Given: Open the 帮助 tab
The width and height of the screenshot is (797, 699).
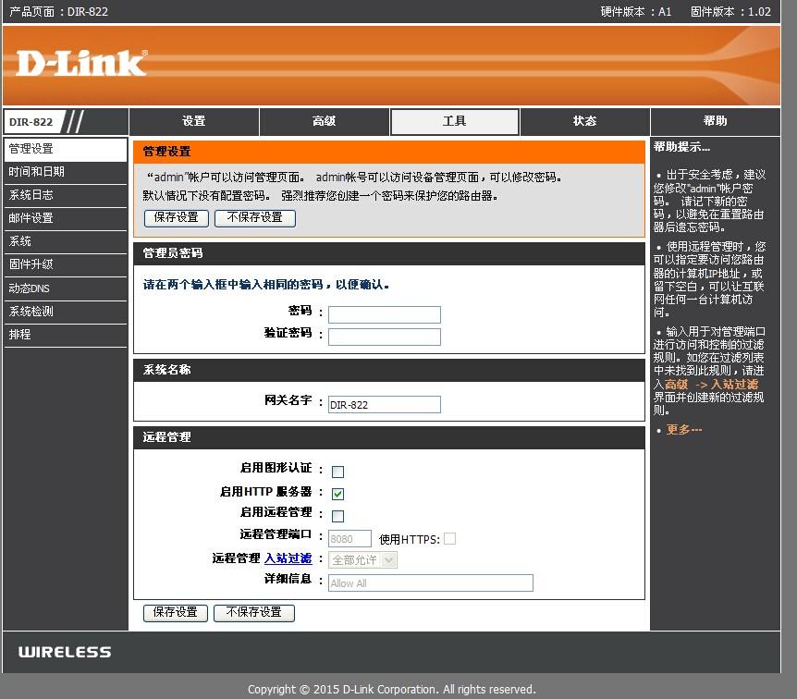Looking at the screenshot, I should coord(715,121).
